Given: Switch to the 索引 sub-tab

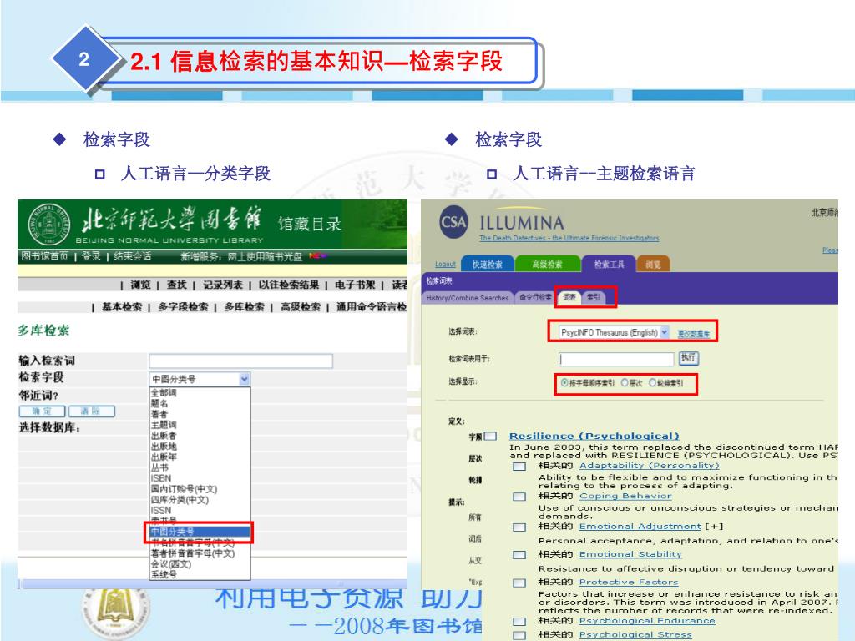Looking at the screenshot, I should (594, 297).
